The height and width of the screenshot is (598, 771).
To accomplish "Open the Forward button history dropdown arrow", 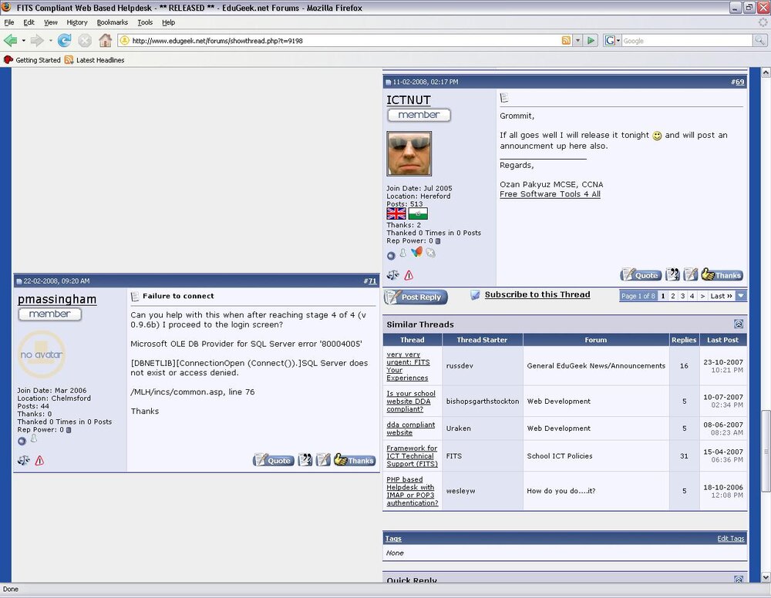I will point(50,41).
